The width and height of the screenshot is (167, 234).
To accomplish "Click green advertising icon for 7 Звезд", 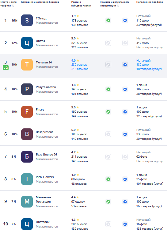I will pos(108,20).
